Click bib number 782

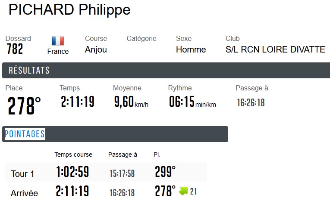[x=15, y=49]
